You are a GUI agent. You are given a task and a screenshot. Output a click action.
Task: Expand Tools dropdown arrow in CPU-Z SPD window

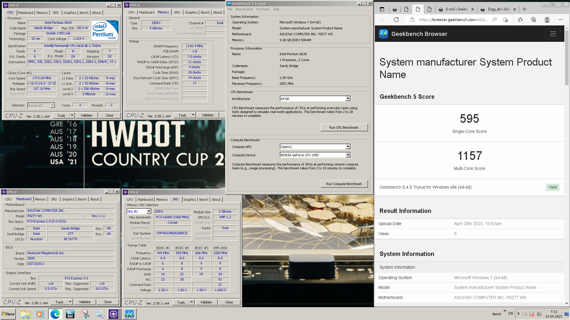click(x=192, y=302)
